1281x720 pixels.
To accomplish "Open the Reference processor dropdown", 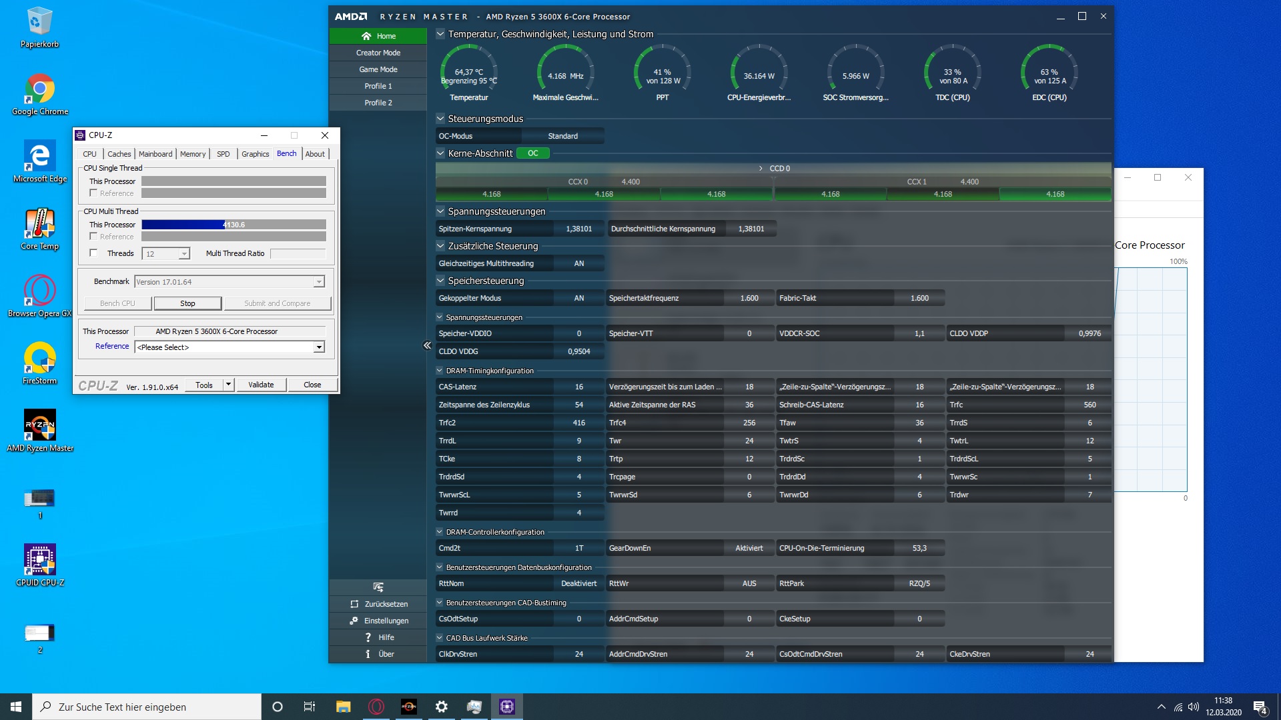I will 319,347.
